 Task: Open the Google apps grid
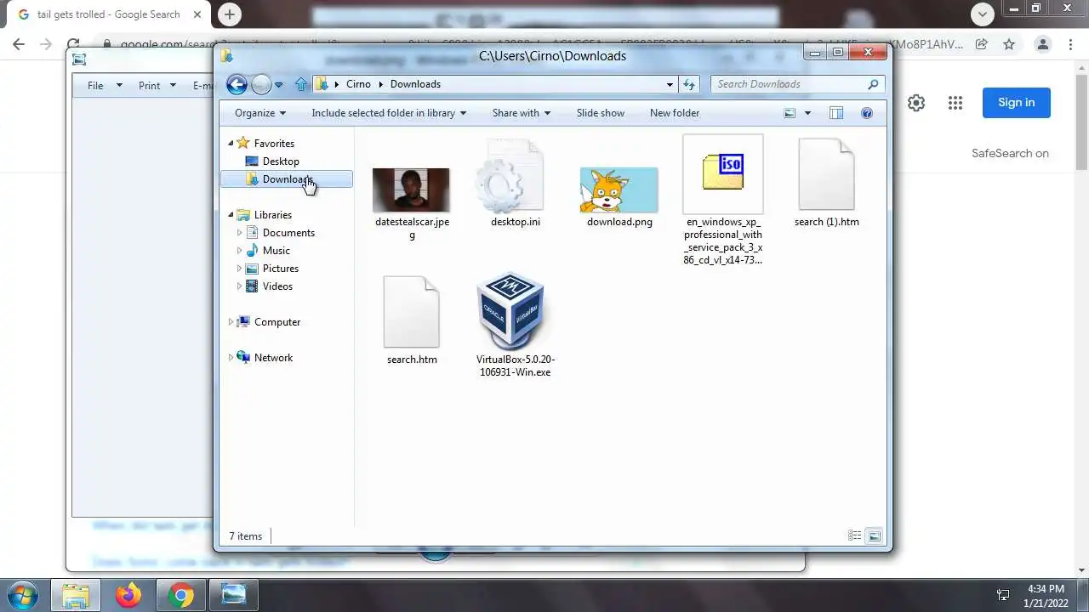(955, 103)
